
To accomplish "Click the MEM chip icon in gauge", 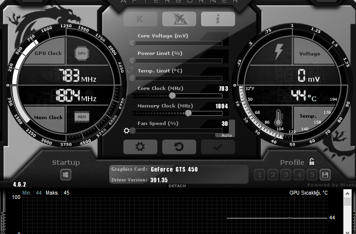I will point(82,117).
